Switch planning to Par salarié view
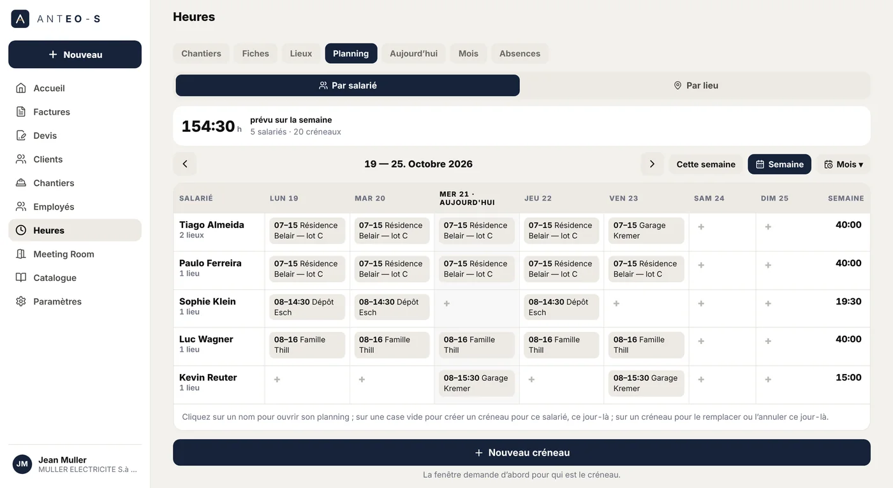The height and width of the screenshot is (488, 893). [348, 85]
